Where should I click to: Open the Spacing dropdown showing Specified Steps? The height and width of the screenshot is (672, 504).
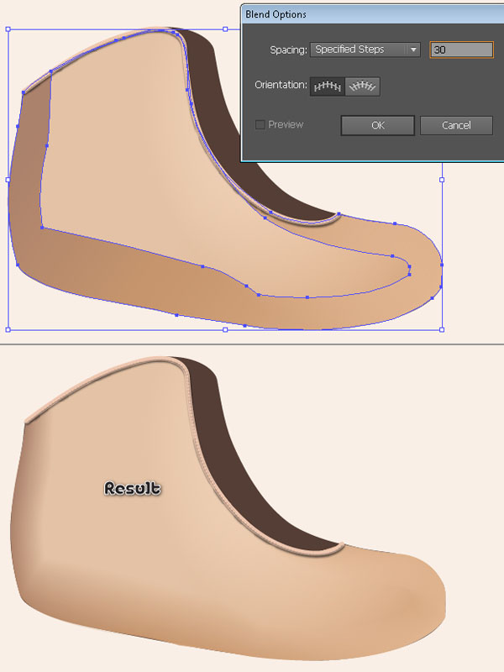[365, 50]
